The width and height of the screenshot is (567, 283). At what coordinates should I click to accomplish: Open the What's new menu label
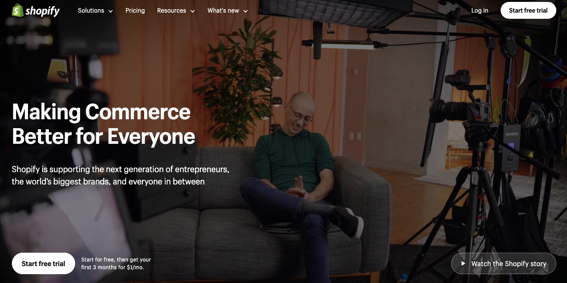223,10
